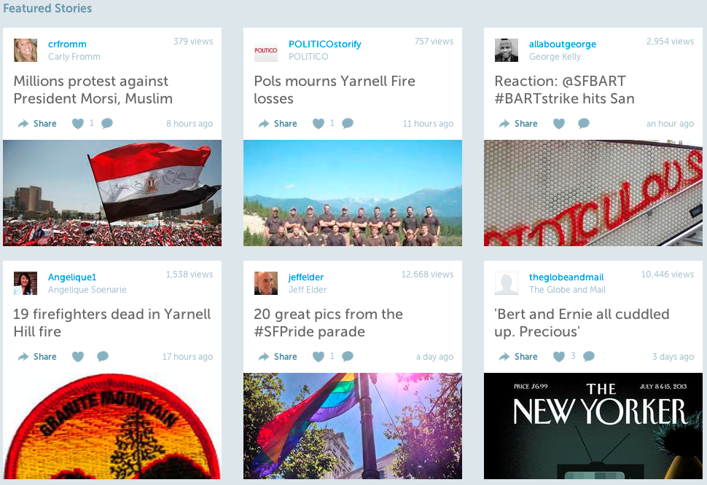The image size is (707, 485).
Task: Like the Morsi protest story with heart icon
Action: click(78, 123)
